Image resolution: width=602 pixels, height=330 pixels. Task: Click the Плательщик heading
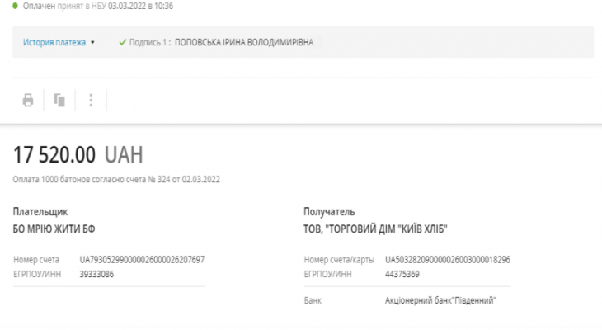tap(40, 212)
